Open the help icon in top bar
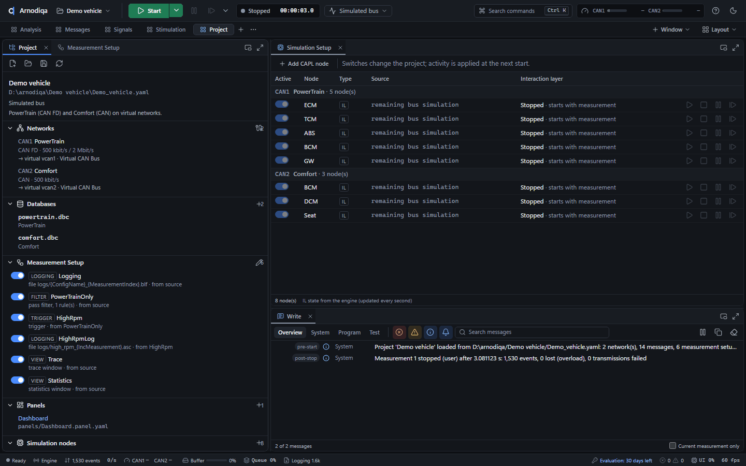 [715, 11]
